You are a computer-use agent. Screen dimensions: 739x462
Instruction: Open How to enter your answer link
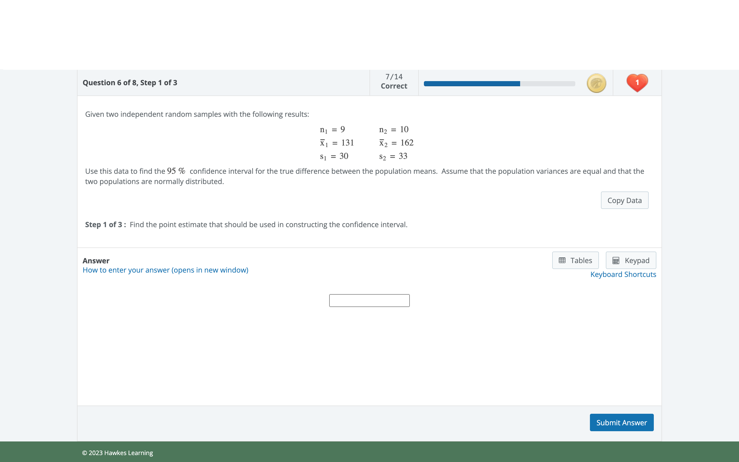coord(165,270)
